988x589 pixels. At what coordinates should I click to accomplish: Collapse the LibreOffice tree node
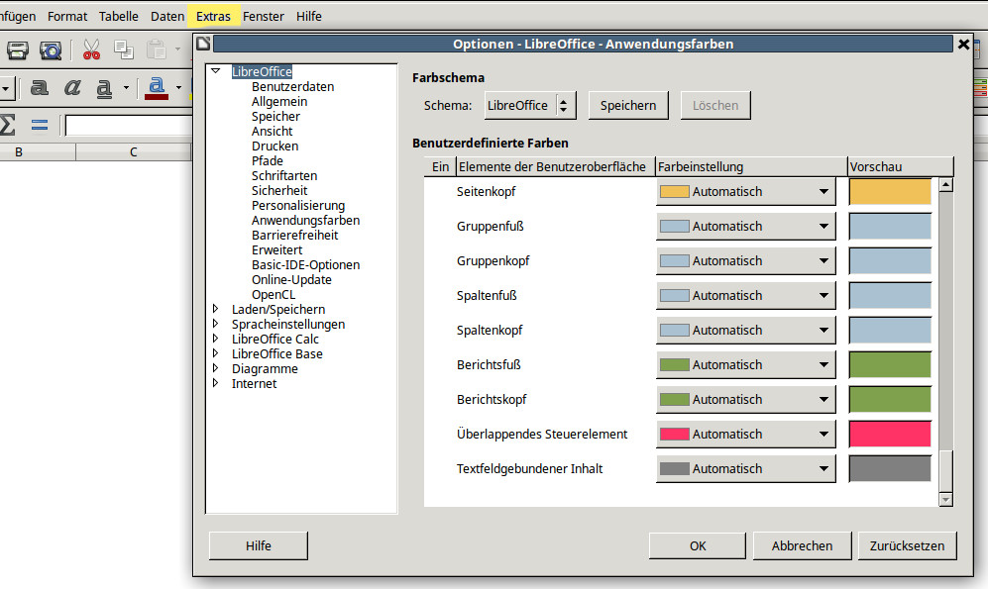(215, 71)
